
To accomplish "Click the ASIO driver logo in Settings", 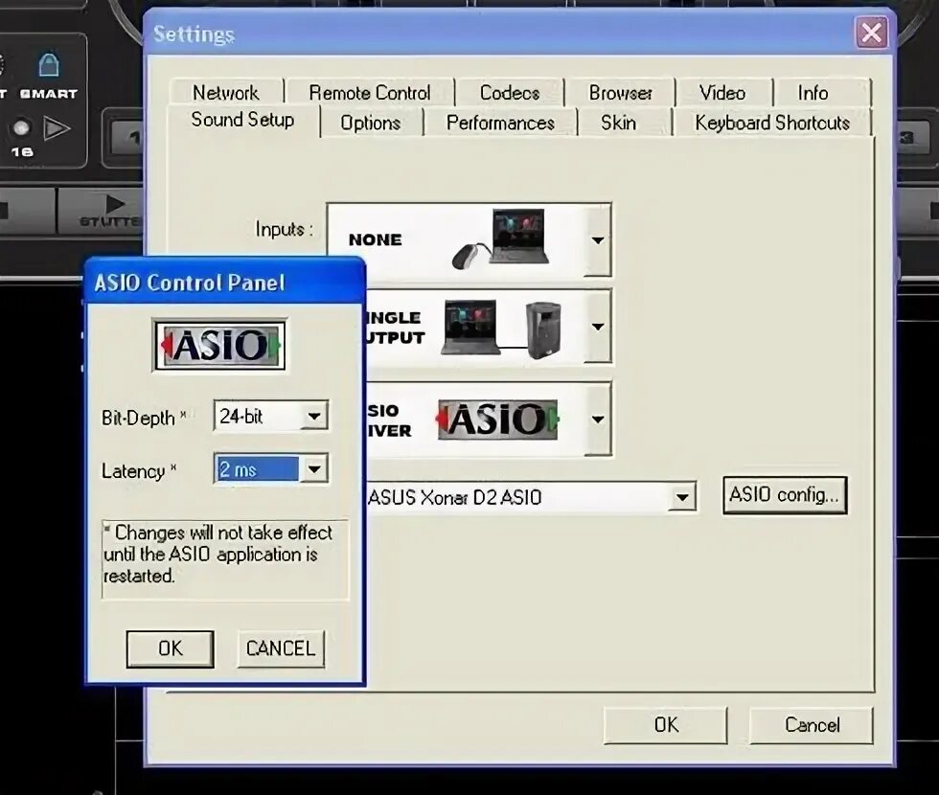I will (497, 420).
